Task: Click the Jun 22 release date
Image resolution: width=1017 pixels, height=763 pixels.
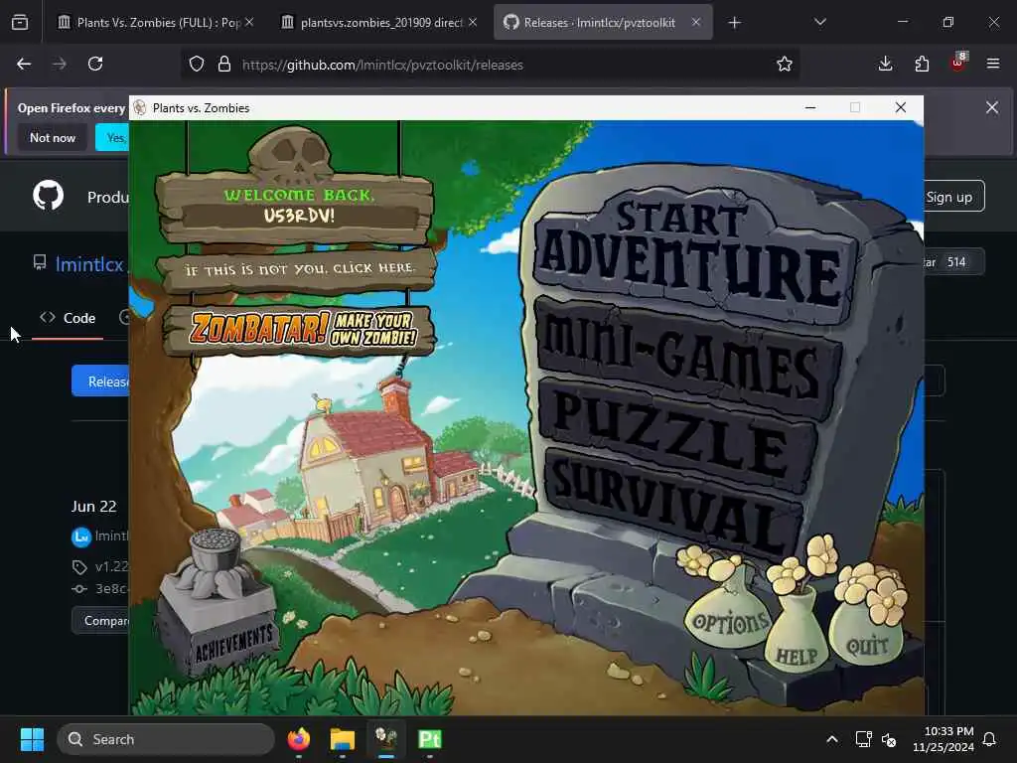Action: pos(93,506)
